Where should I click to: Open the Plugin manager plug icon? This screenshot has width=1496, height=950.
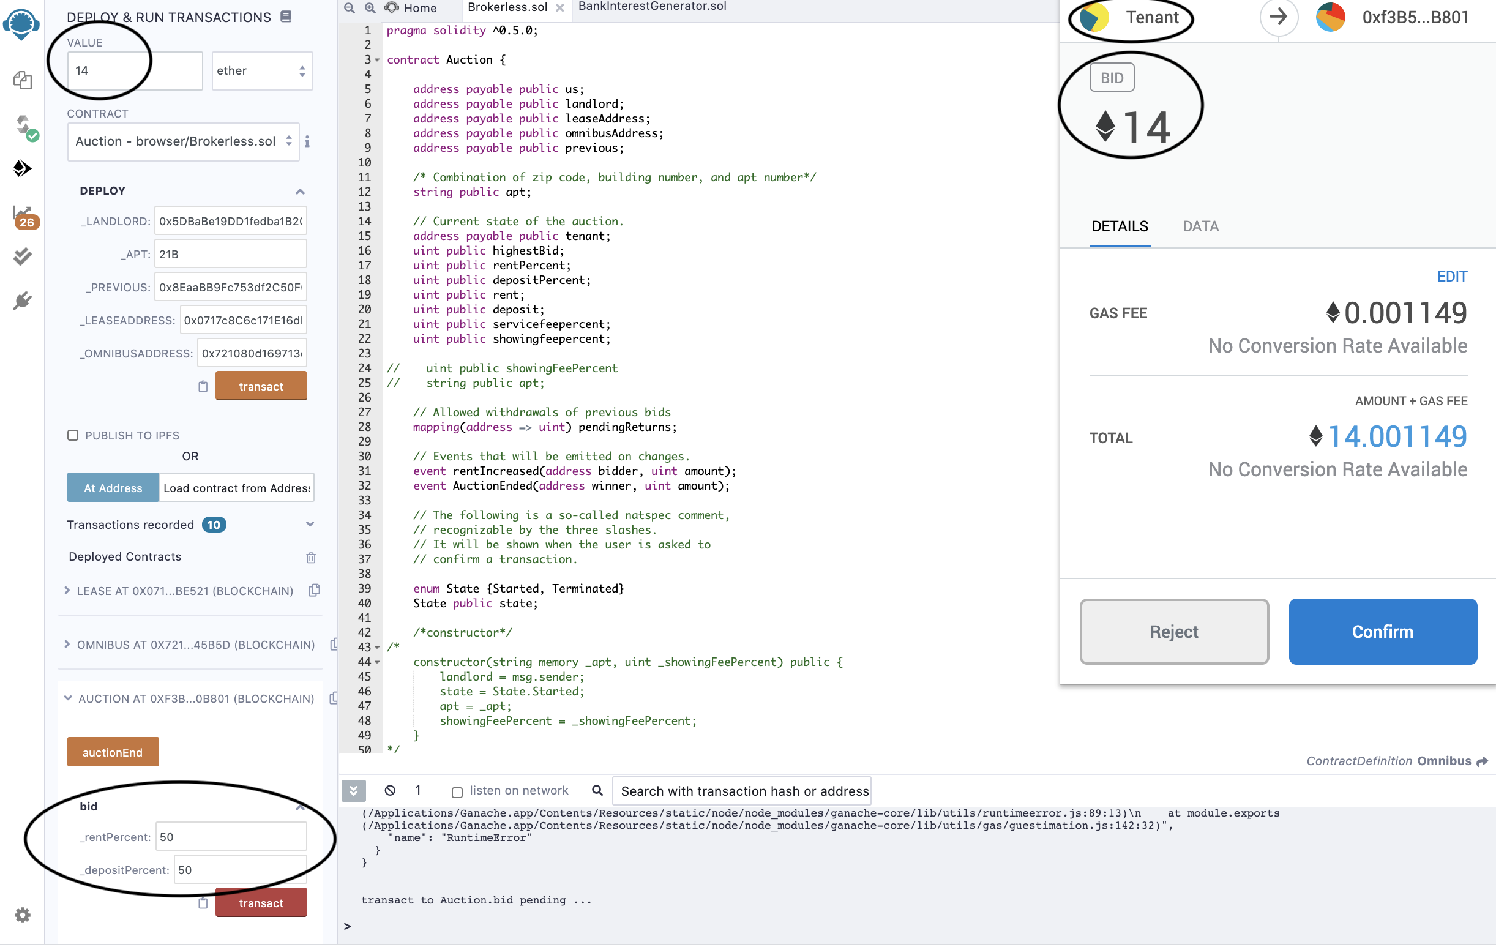[x=23, y=301]
